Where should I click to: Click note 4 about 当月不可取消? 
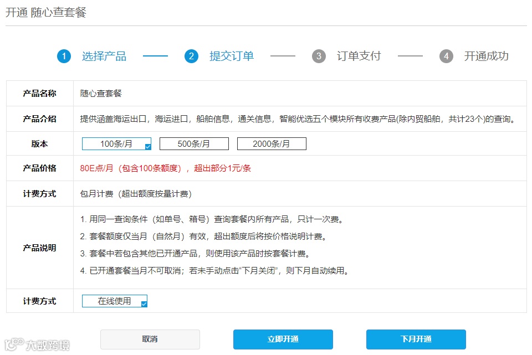[x=216, y=271]
